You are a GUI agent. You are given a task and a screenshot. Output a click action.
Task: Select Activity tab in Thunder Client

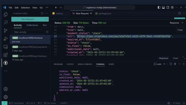pyautogui.click(x=18, y=25)
